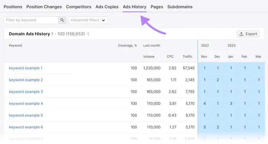
Task: Select the Ads History tab
Action: (x=134, y=7)
